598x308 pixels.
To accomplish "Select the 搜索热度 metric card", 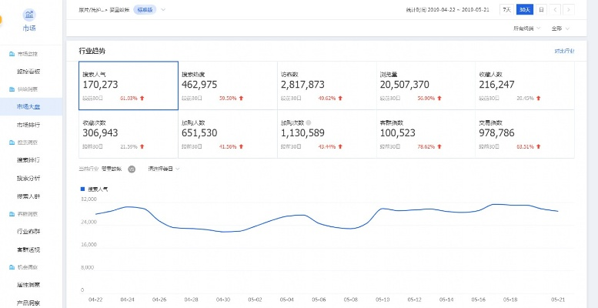I will click(227, 85).
